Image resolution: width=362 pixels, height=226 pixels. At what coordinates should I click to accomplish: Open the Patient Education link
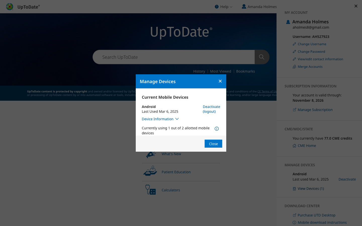pos(176,172)
